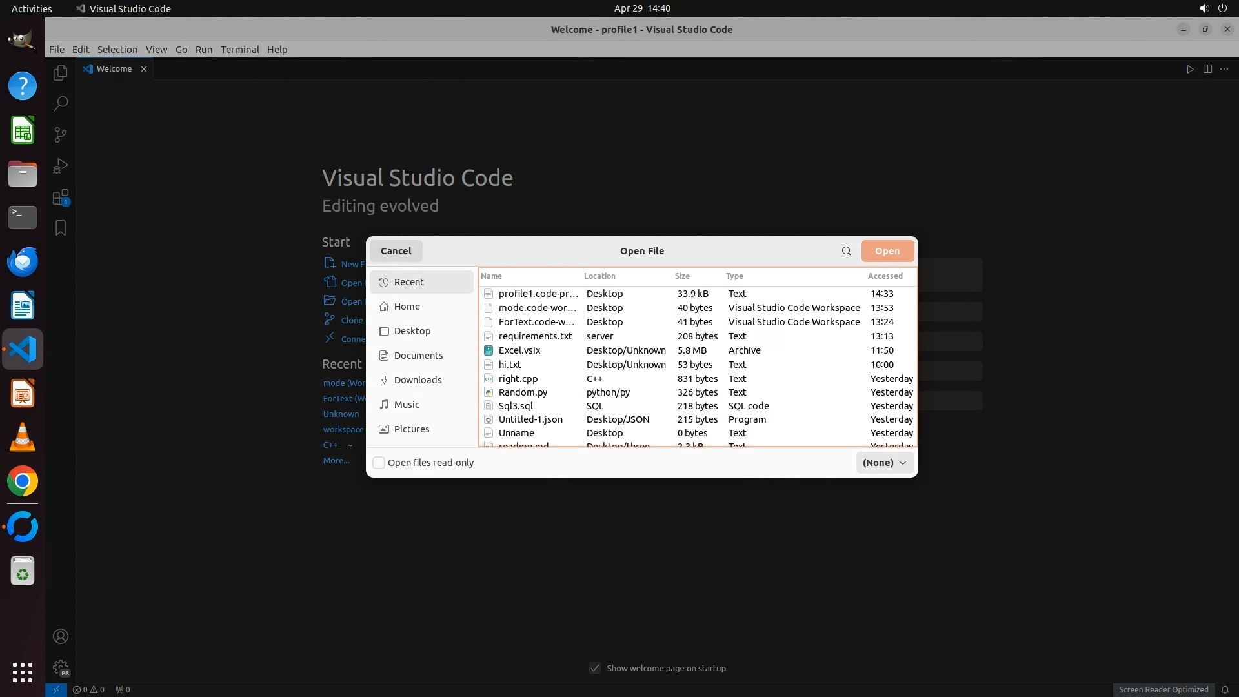
Task: Sort file list by Accessed column
Action: (885, 276)
